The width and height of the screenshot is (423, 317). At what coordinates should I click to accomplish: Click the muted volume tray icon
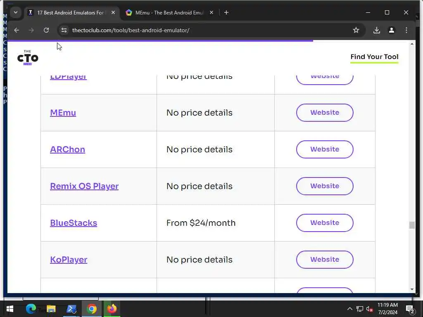pyautogui.click(x=370, y=309)
